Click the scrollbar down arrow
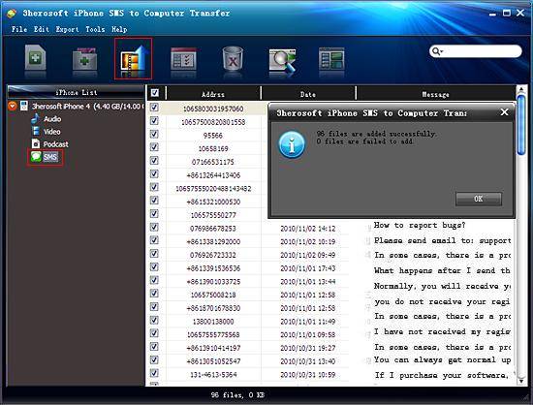This screenshot has height=405, width=533. point(520,381)
